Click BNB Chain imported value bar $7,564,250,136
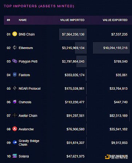Screen dimensions: 132x163 coord(73,34)
